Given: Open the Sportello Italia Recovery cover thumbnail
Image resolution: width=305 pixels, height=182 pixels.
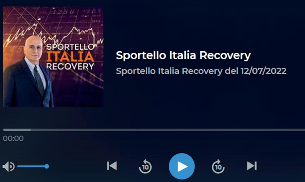Looking at the screenshot, I should point(53,57).
